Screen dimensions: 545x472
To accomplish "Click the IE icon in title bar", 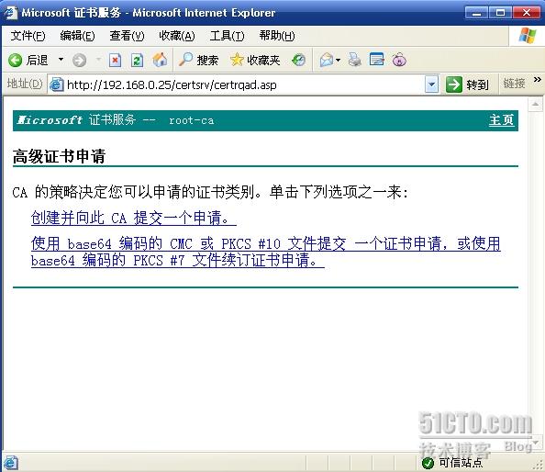I will [x=10, y=13].
